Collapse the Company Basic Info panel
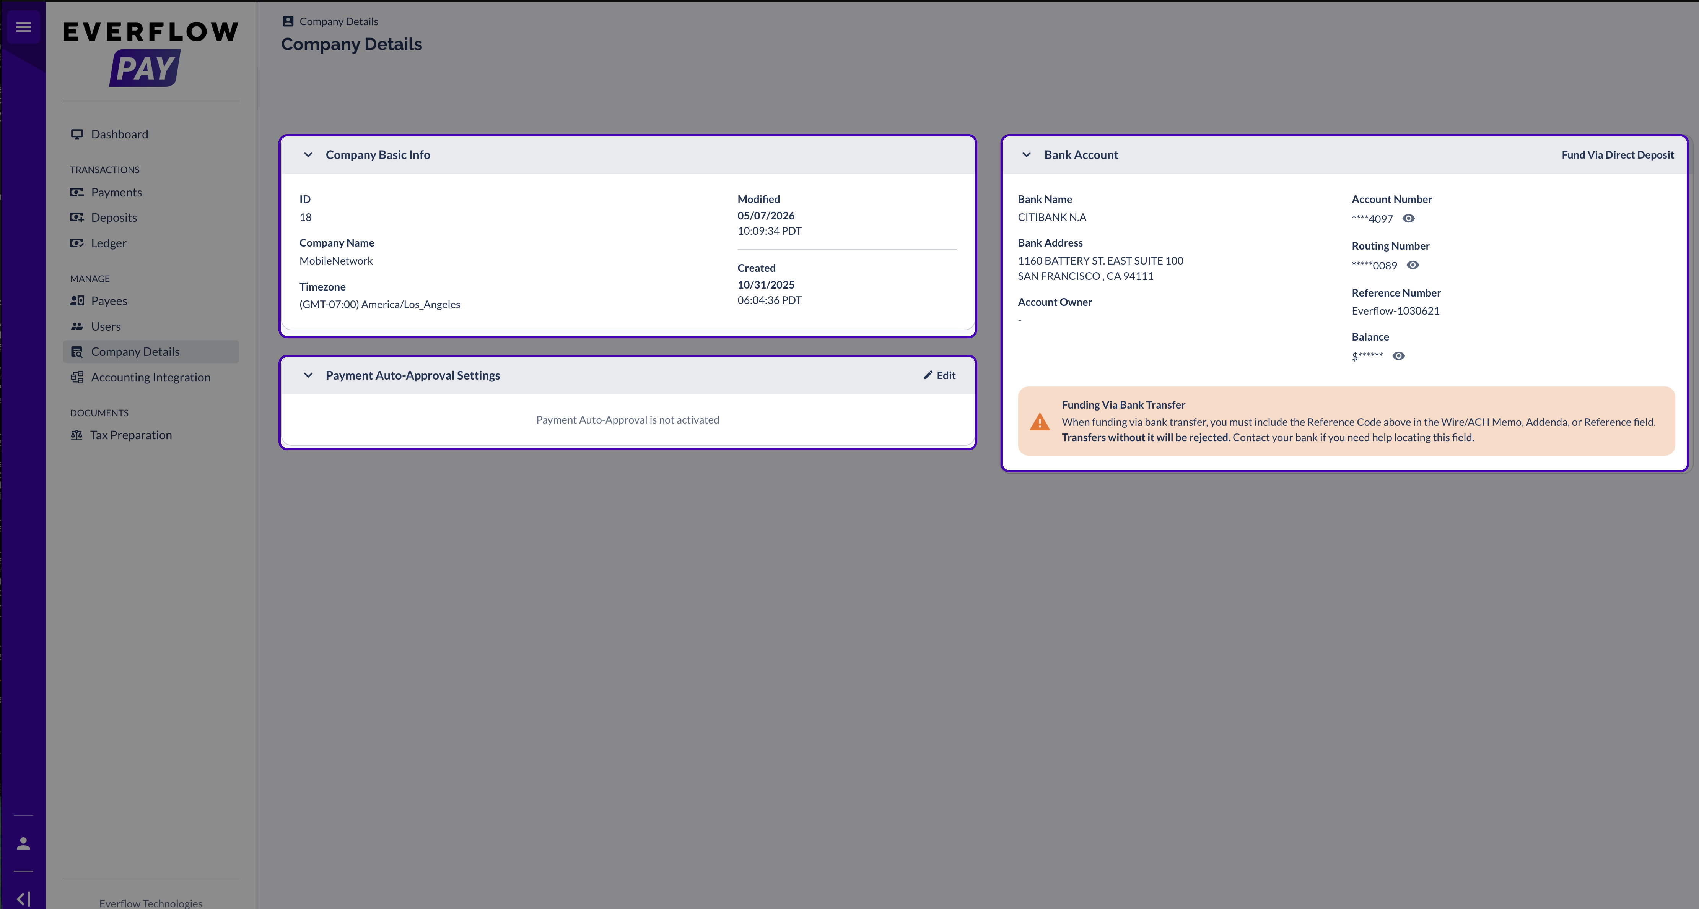Image resolution: width=1699 pixels, height=909 pixels. point(308,155)
